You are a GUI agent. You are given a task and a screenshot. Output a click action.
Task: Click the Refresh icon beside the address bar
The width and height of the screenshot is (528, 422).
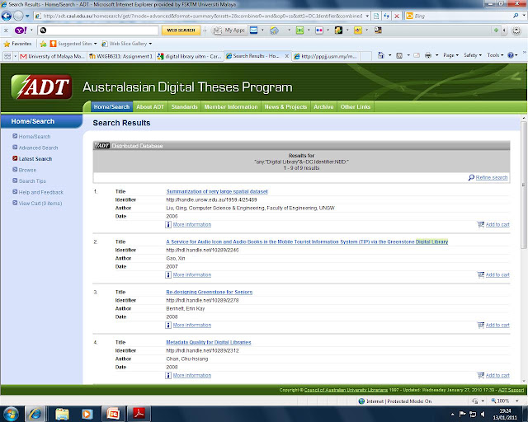(387, 16)
